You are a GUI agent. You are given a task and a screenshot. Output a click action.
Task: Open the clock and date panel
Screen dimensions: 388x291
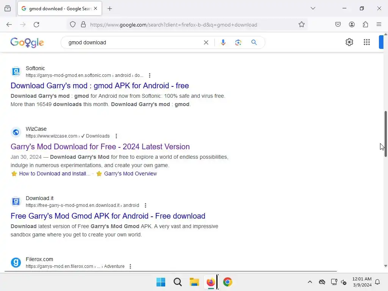(362, 282)
